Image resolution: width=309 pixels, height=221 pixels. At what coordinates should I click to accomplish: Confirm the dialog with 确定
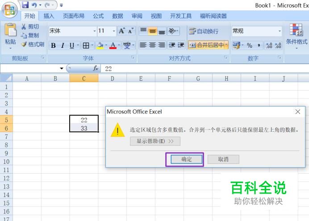click(186, 159)
